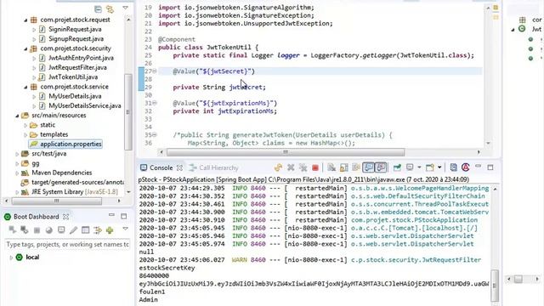
Task: Expand the templates folder
Action: [x=25, y=134]
